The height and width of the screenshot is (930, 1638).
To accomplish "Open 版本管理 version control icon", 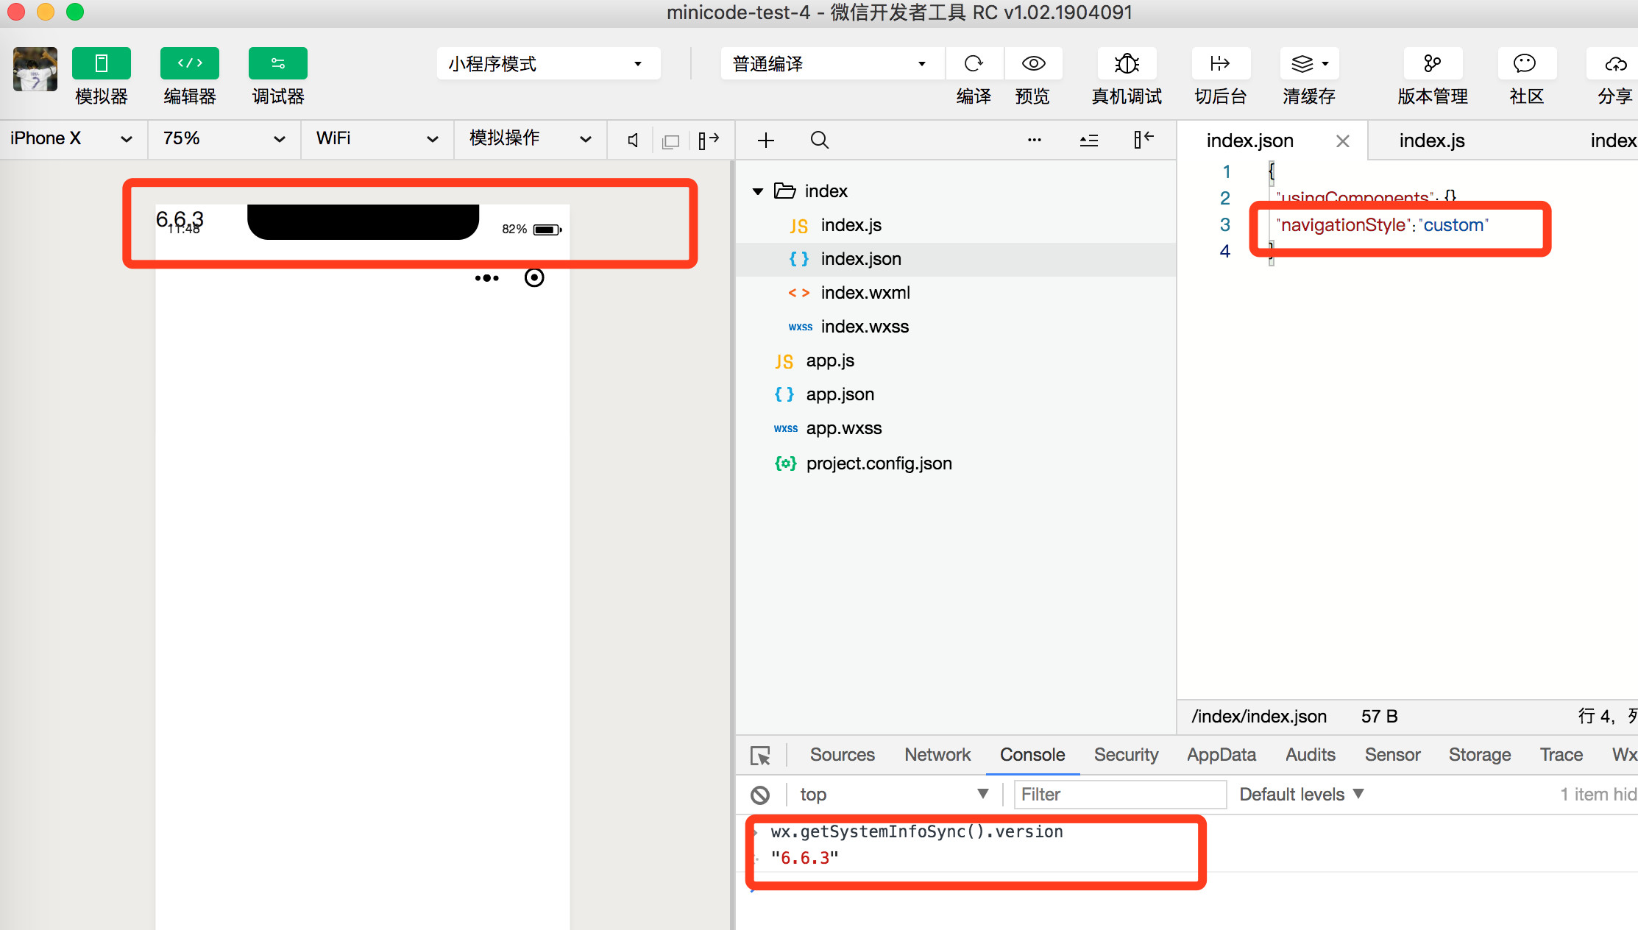I will 1433,64.
